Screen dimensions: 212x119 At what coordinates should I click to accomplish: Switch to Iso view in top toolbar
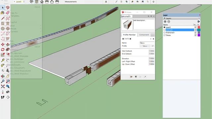(x=31, y=2)
